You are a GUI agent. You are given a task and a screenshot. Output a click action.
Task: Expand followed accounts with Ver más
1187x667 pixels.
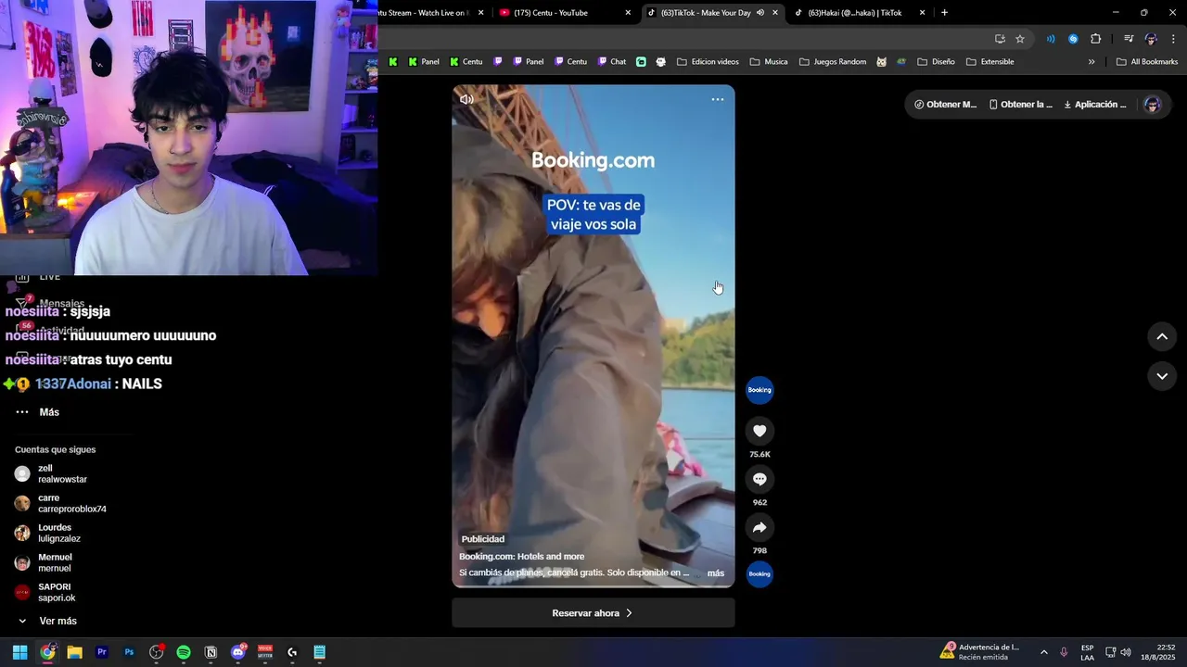tap(47, 621)
